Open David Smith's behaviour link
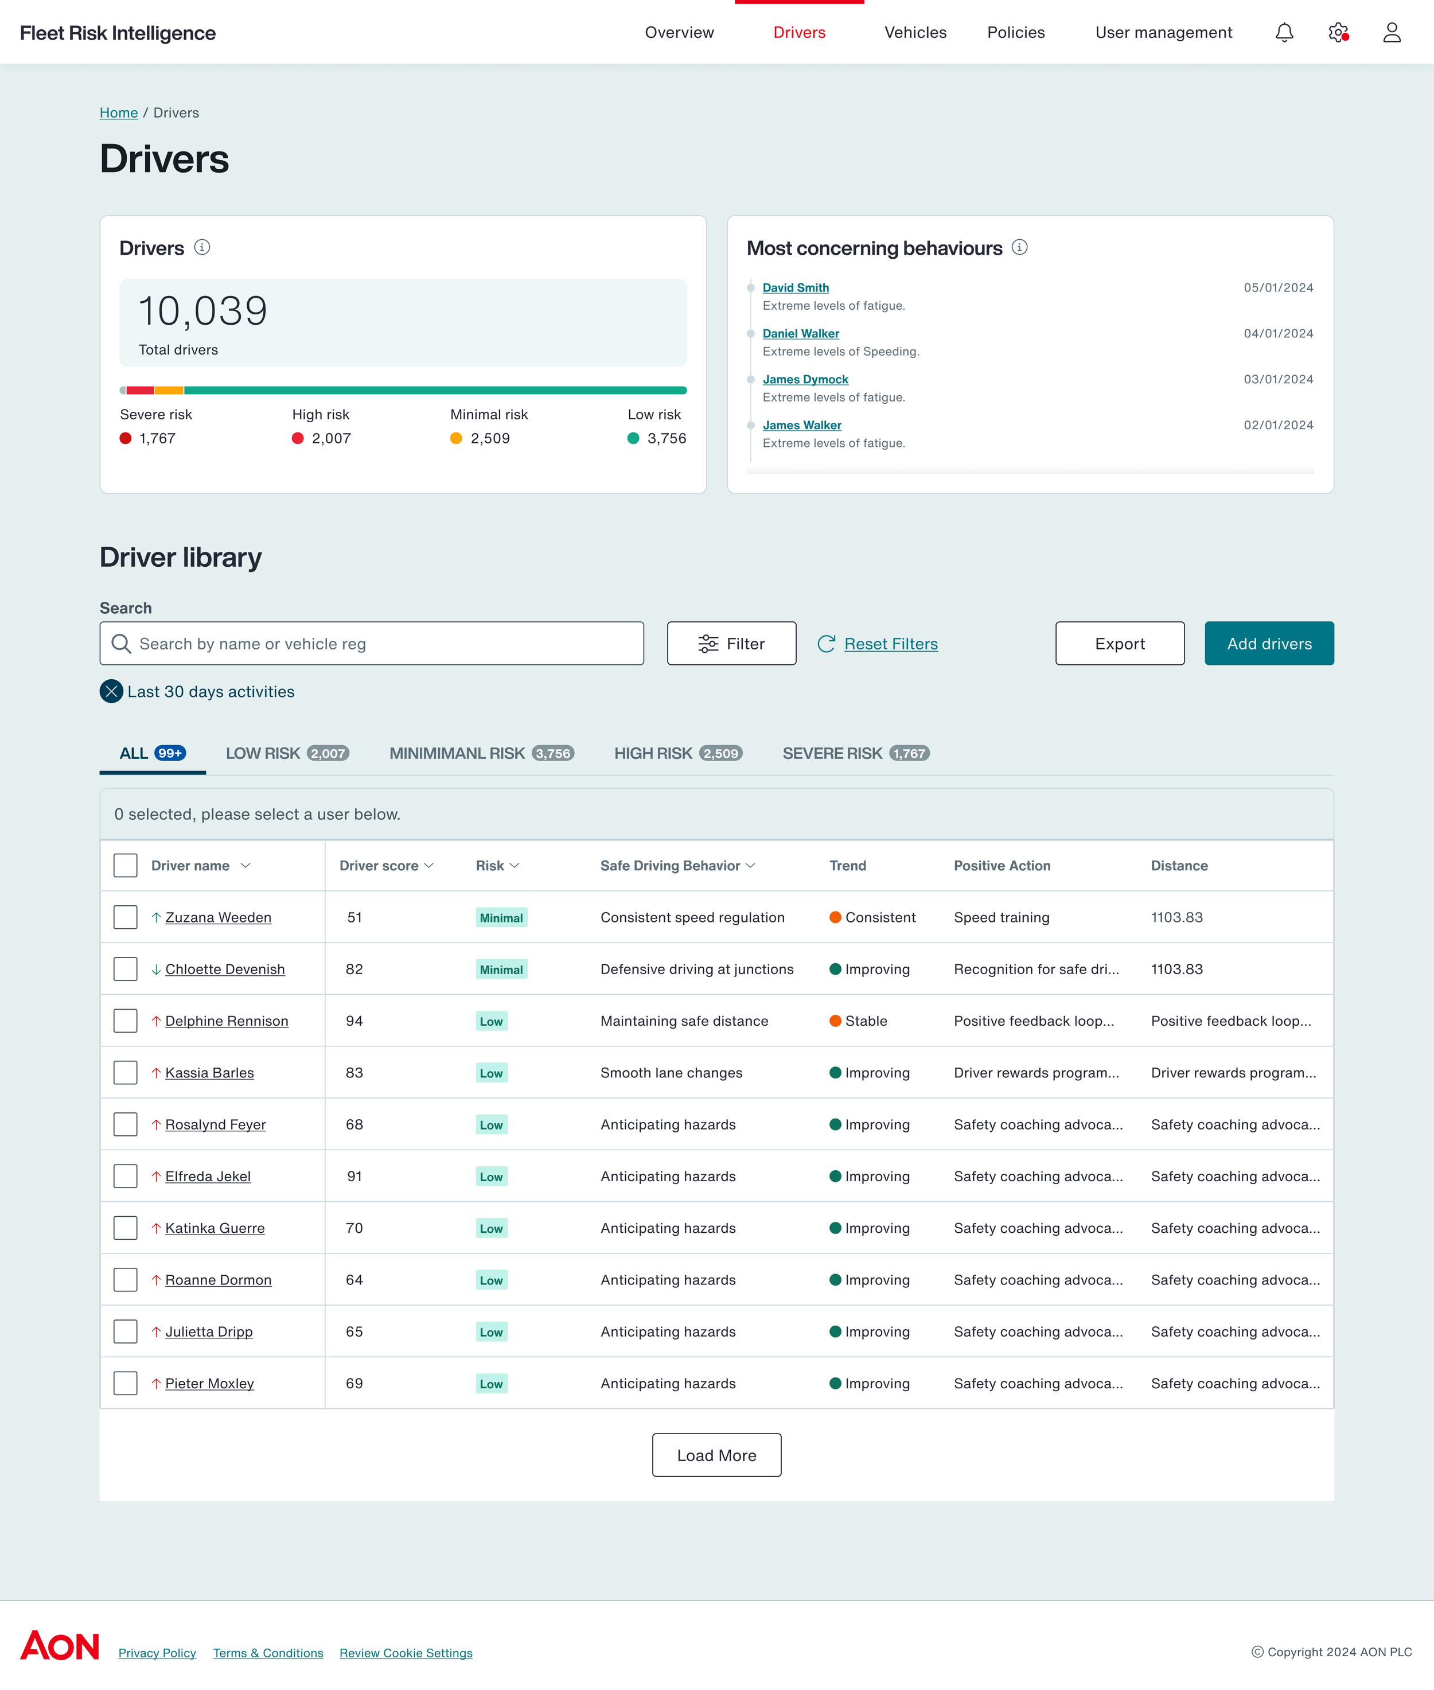This screenshot has height=1690, width=1434. click(795, 288)
